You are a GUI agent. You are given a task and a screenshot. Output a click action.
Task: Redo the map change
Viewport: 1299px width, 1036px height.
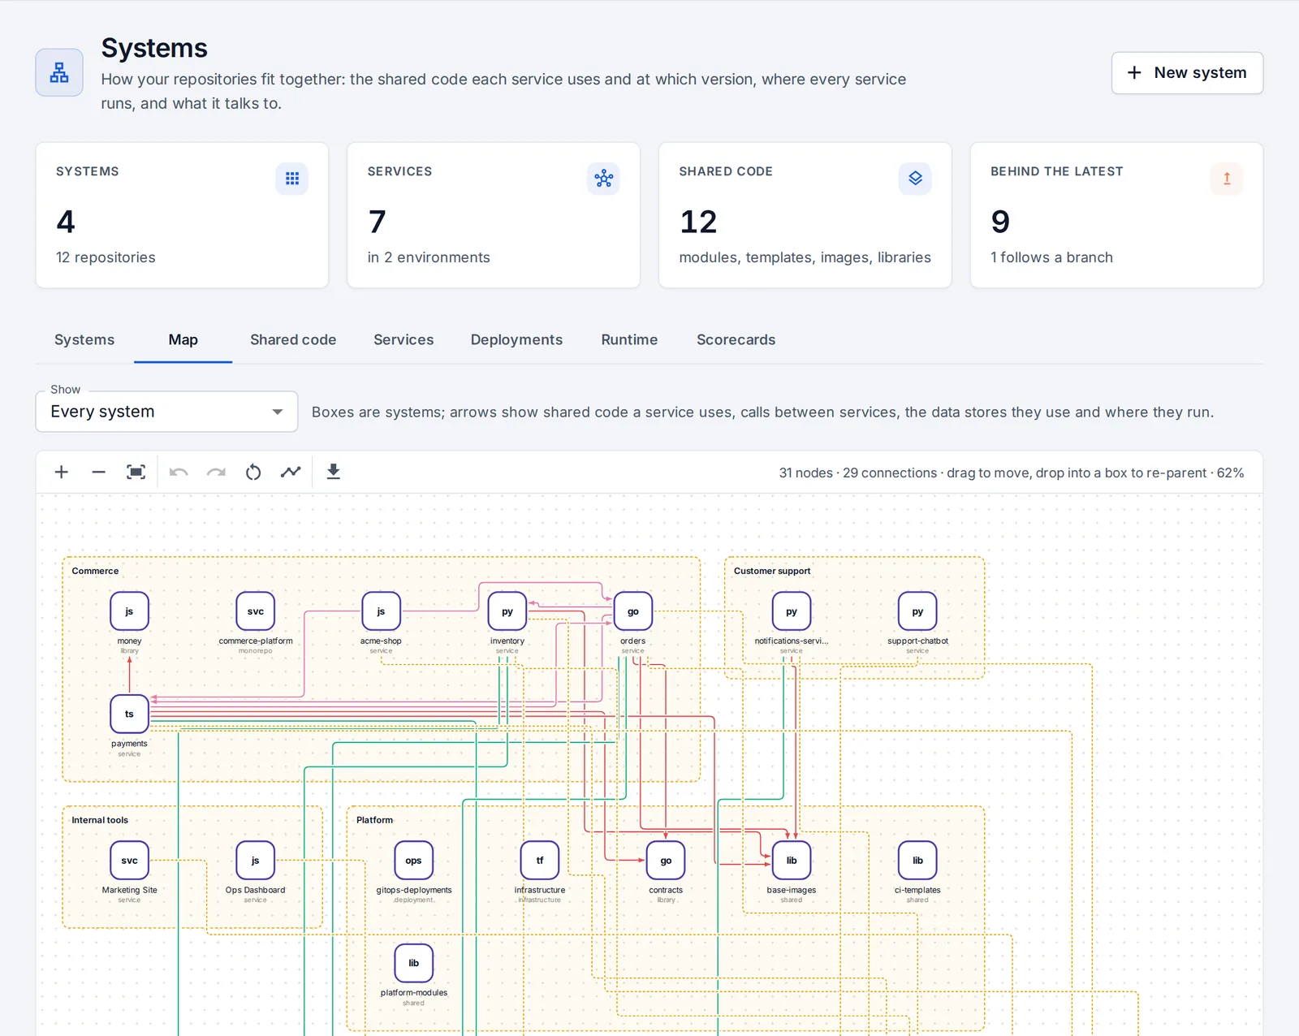pos(216,473)
